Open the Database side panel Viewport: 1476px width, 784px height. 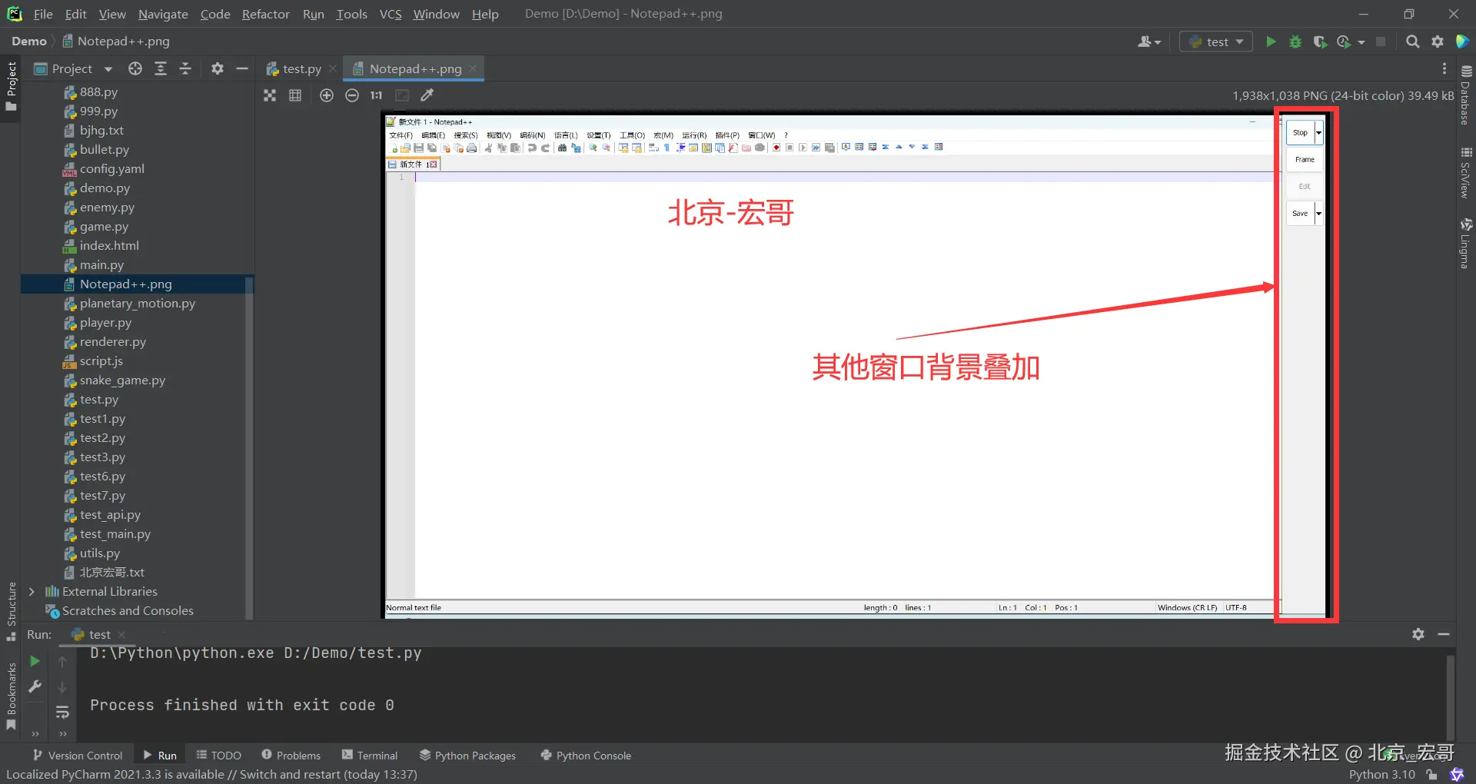[1466, 95]
